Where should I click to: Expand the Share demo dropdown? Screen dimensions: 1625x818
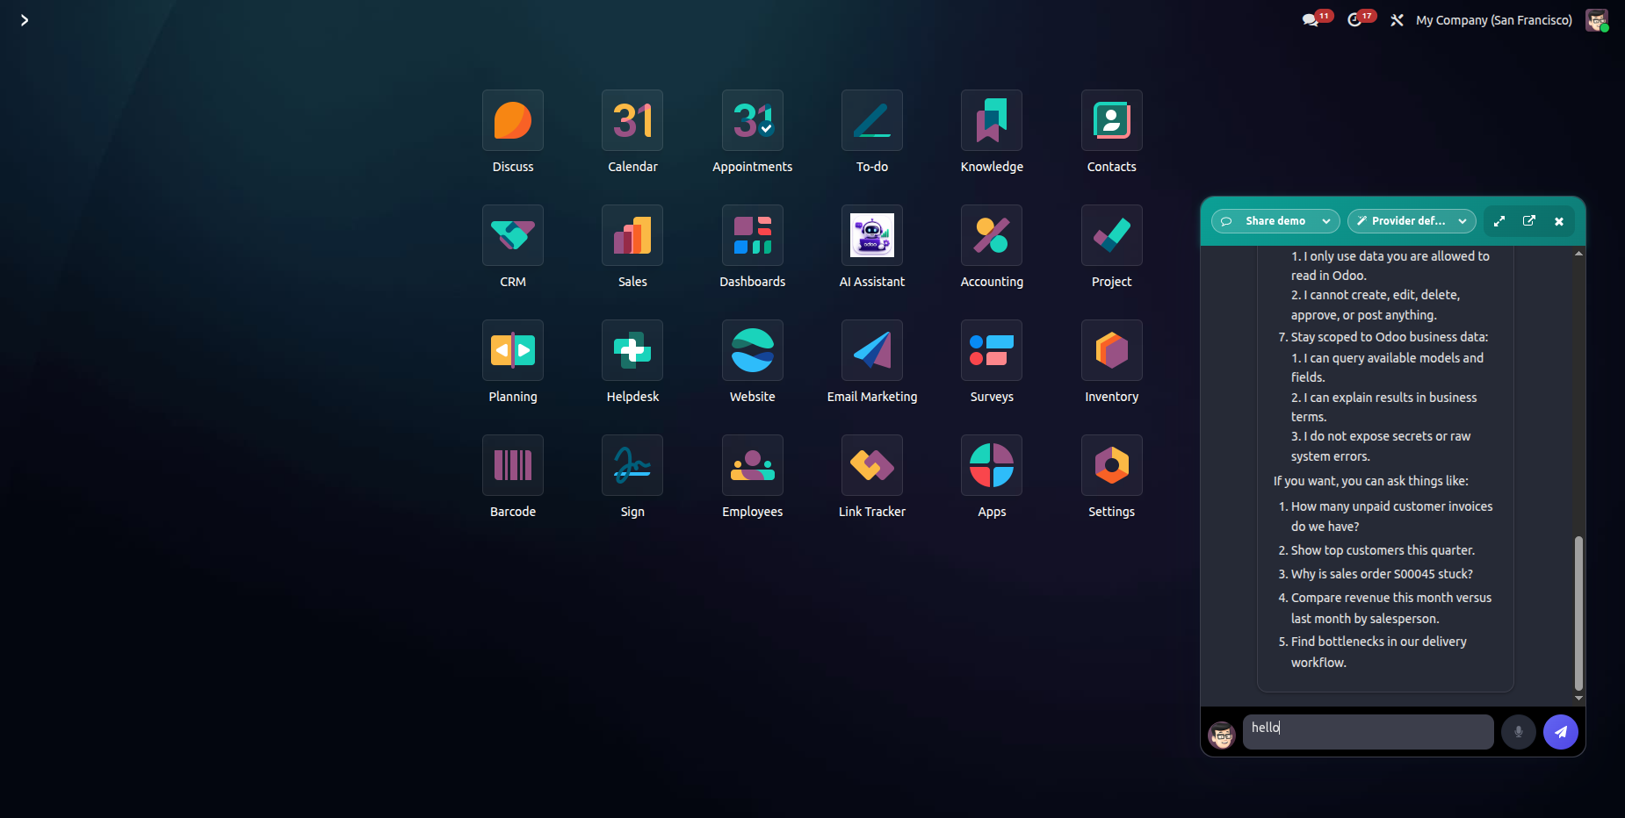pyautogui.click(x=1275, y=221)
